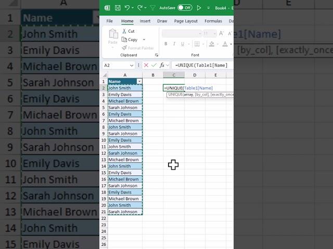Open the Name column filter dropdown

click(139, 81)
